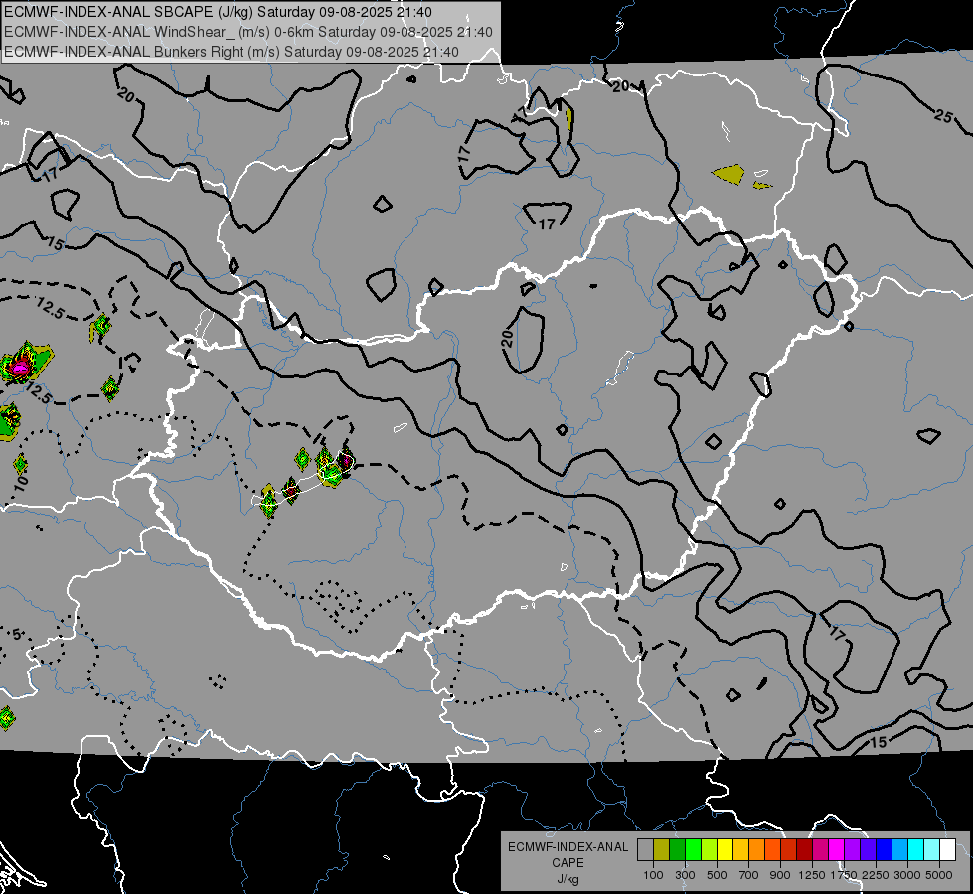Select the olive legend swatch right of 100
Viewport: 973px width, 894px height.
pyautogui.click(x=662, y=850)
